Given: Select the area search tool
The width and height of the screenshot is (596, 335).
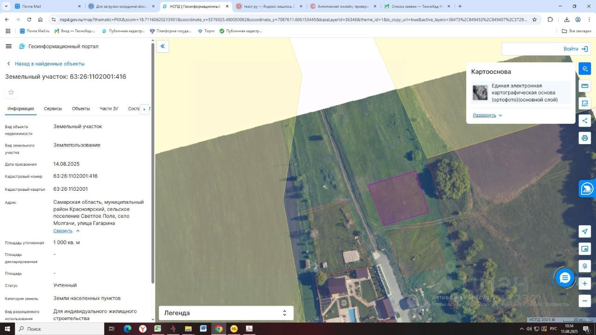Looking at the screenshot, I should coord(585,103).
